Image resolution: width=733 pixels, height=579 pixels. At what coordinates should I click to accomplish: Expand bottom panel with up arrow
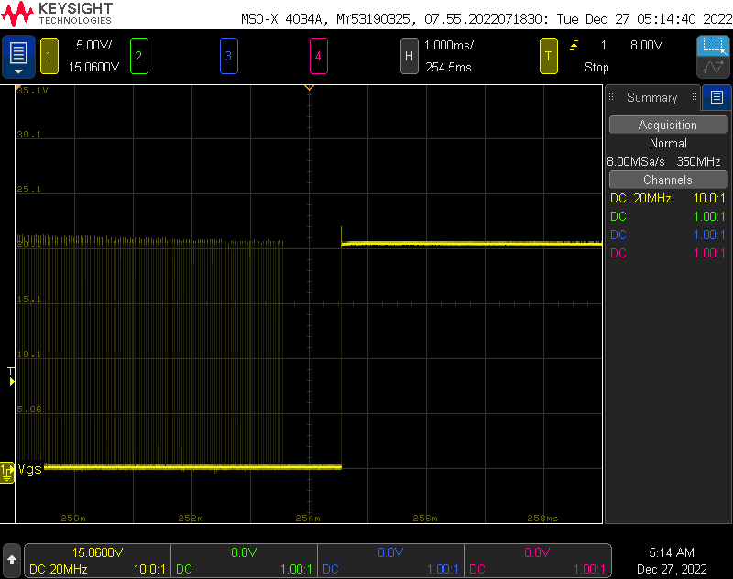[12, 558]
